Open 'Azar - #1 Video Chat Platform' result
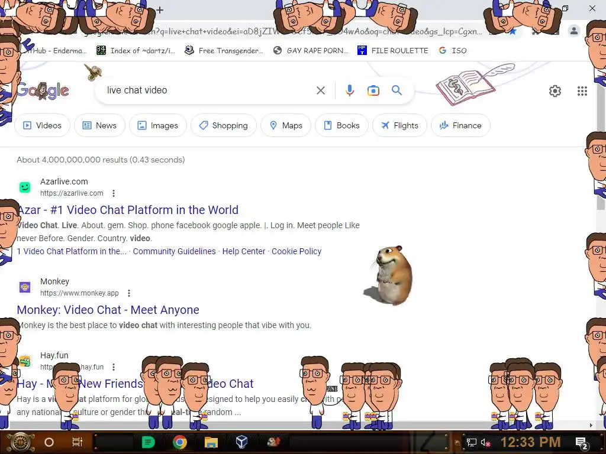Screen dimensions: 606x454 tap(128, 210)
